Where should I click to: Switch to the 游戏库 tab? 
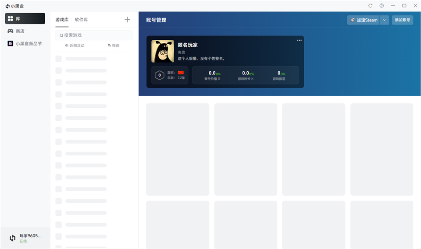pos(62,20)
